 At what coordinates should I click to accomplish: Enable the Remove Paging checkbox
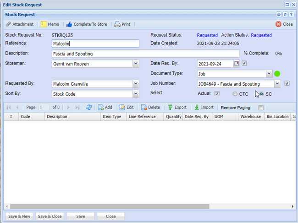pos(261,108)
